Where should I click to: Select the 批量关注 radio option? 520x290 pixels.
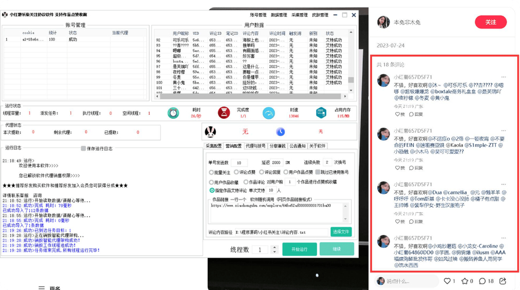point(211,172)
